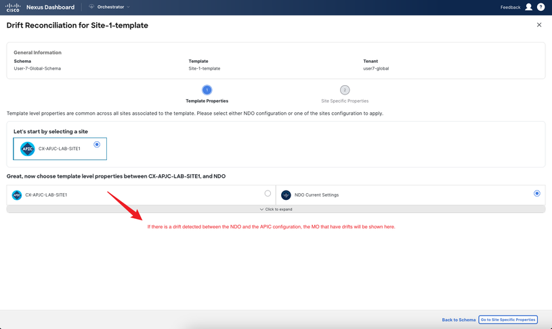Click the APIC icon in site card

28,149
